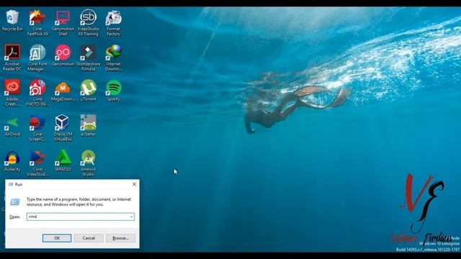Viewport: 461px width, 259px height.
Task: Select Acrobat Reader DC desktop icon
Action: [12, 58]
